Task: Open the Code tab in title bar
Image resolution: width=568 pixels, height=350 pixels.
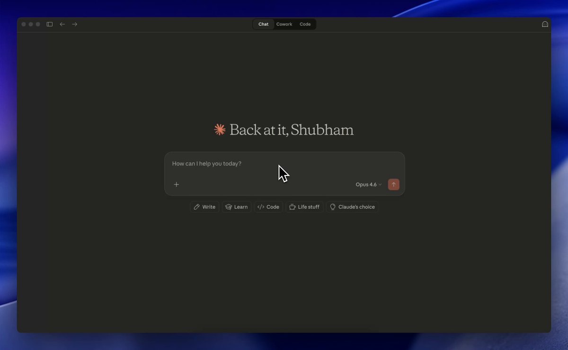Action: pyautogui.click(x=305, y=24)
